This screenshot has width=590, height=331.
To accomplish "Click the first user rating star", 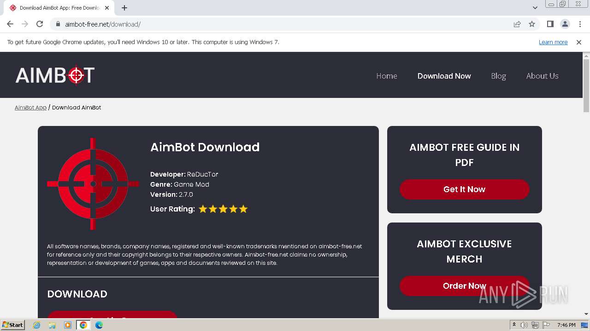I will (203, 209).
